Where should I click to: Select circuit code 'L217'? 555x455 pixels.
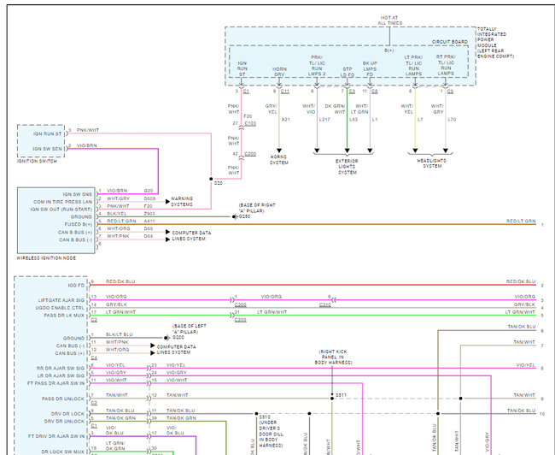(x=324, y=120)
